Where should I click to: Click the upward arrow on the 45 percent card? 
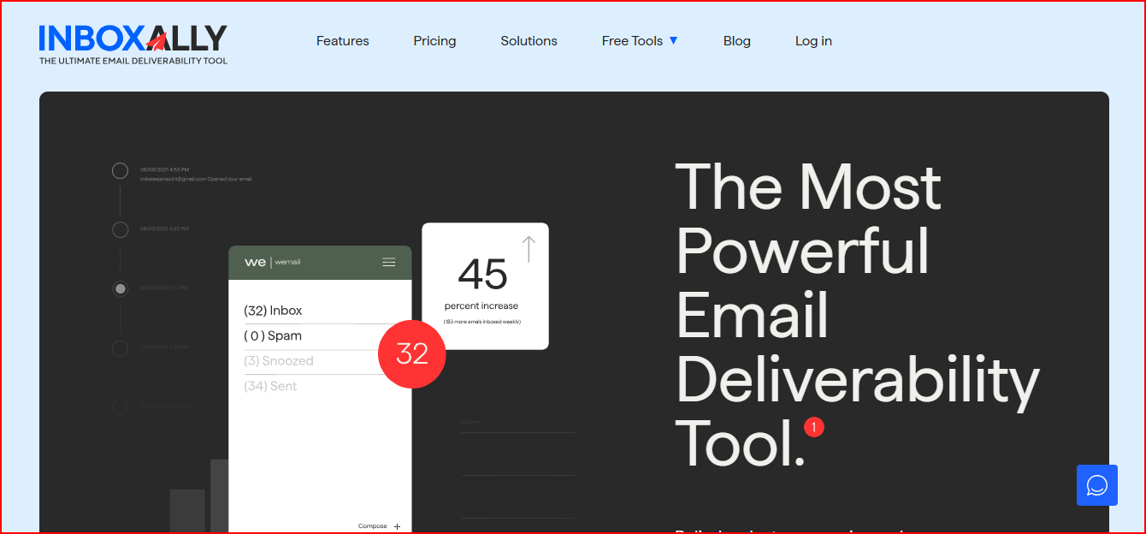tap(529, 248)
